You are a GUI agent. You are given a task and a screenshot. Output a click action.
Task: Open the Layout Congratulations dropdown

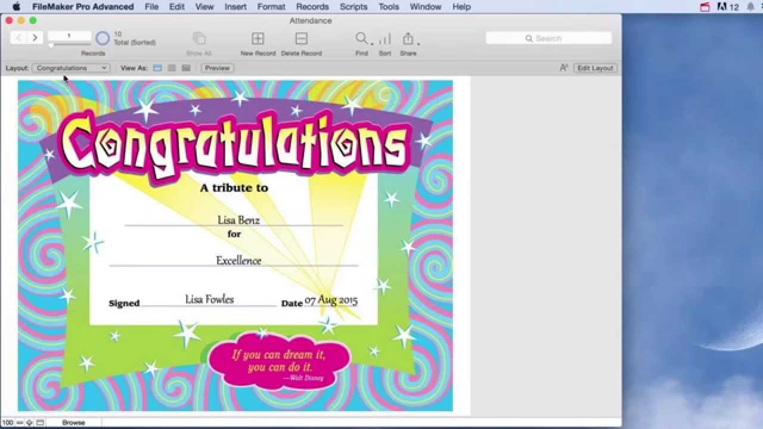coord(71,68)
